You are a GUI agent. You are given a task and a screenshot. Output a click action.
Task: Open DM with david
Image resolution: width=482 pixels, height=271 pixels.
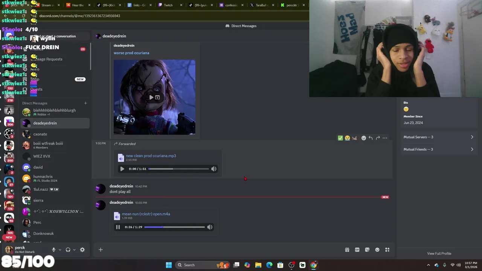55,167
